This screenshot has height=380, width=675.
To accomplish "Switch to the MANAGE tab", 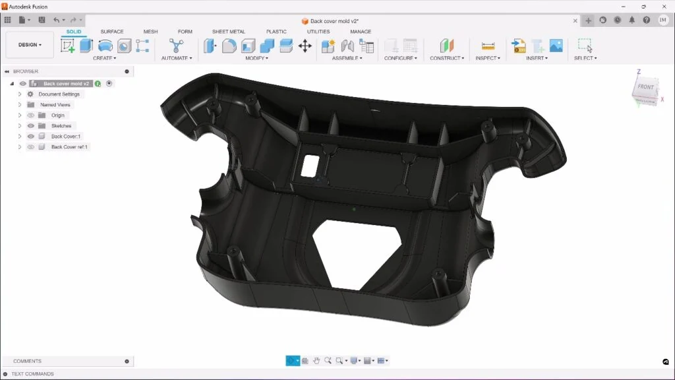I will click(361, 32).
